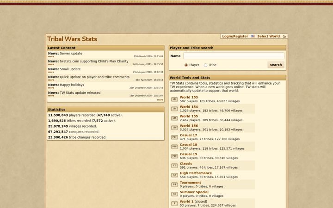333x208 pixels.
Task: Click the 67,291,547 conquers recorded statistic
Action: [74, 132]
